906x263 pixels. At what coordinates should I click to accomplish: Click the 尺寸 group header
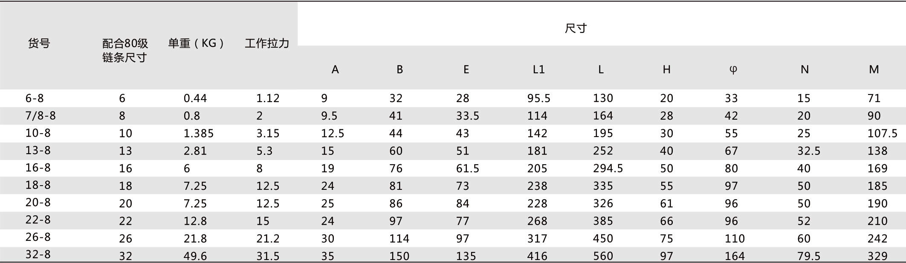tap(576, 28)
